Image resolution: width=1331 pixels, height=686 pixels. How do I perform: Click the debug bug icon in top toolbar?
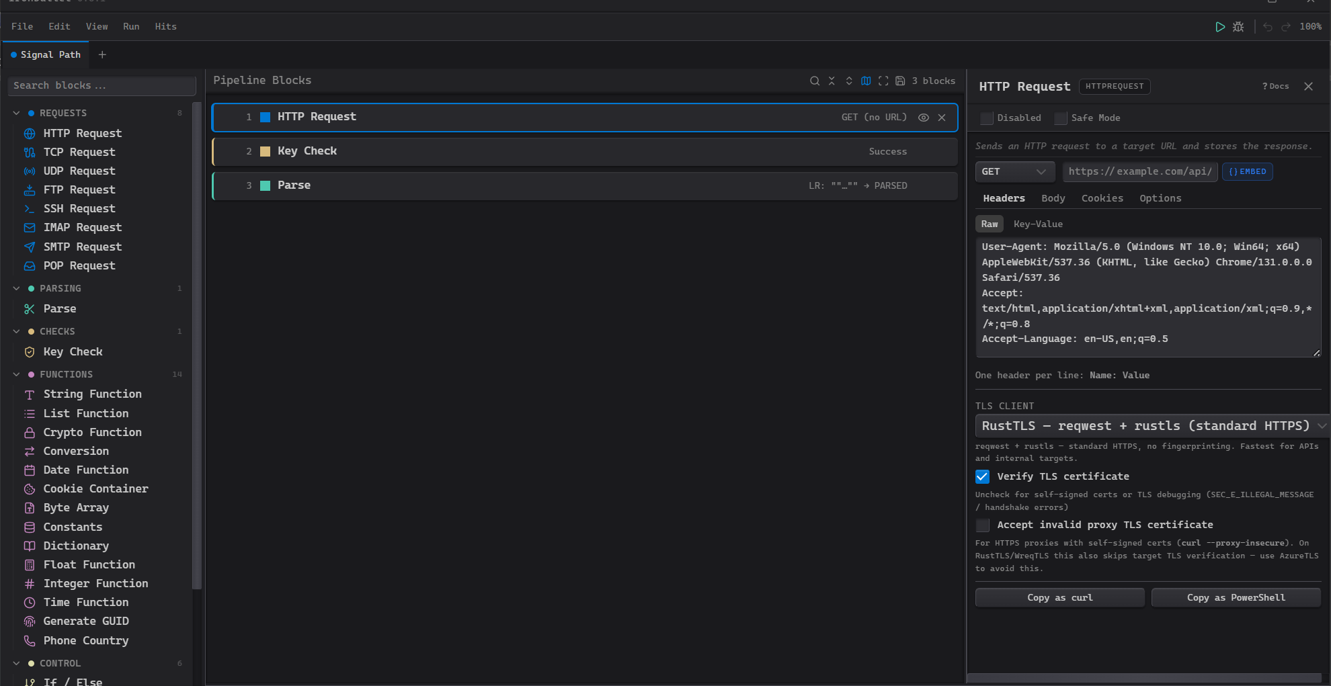point(1238,27)
